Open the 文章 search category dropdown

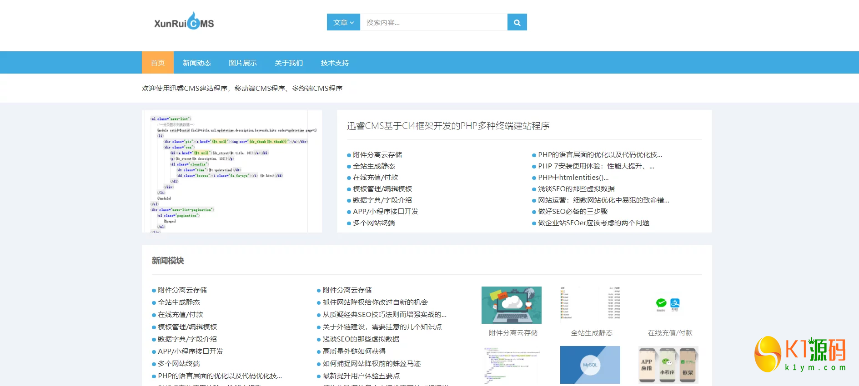pyautogui.click(x=343, y=22)
